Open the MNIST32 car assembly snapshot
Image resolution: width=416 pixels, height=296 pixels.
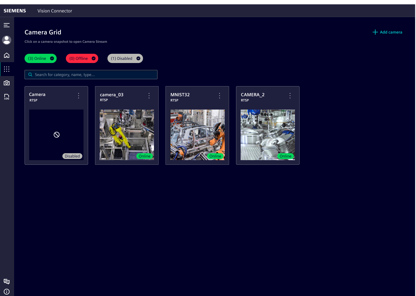[198, 135]
